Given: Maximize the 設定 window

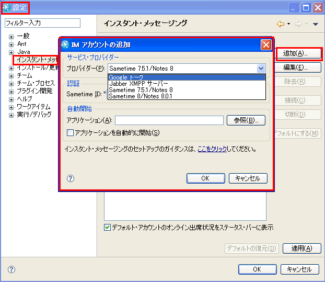Looking at the screenshot, I should [306, 8].
